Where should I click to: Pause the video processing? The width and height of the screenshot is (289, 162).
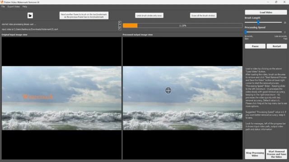255,46
